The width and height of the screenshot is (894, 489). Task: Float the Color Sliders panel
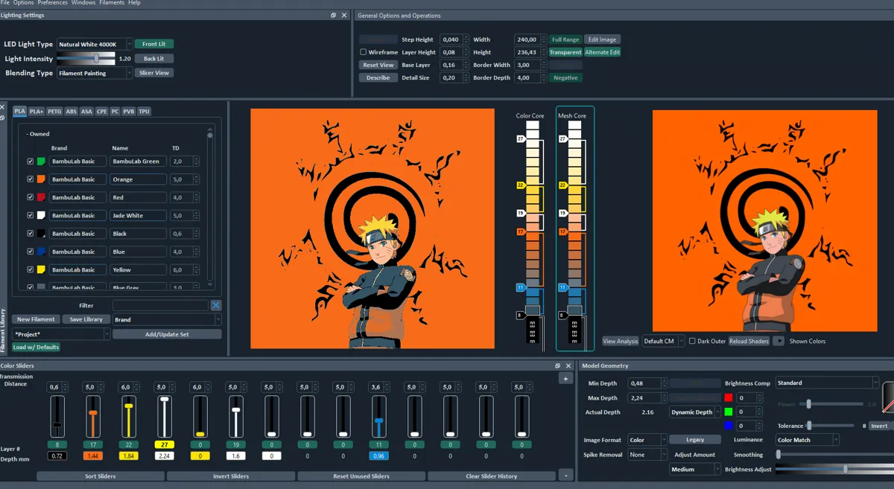click(557, 365)
